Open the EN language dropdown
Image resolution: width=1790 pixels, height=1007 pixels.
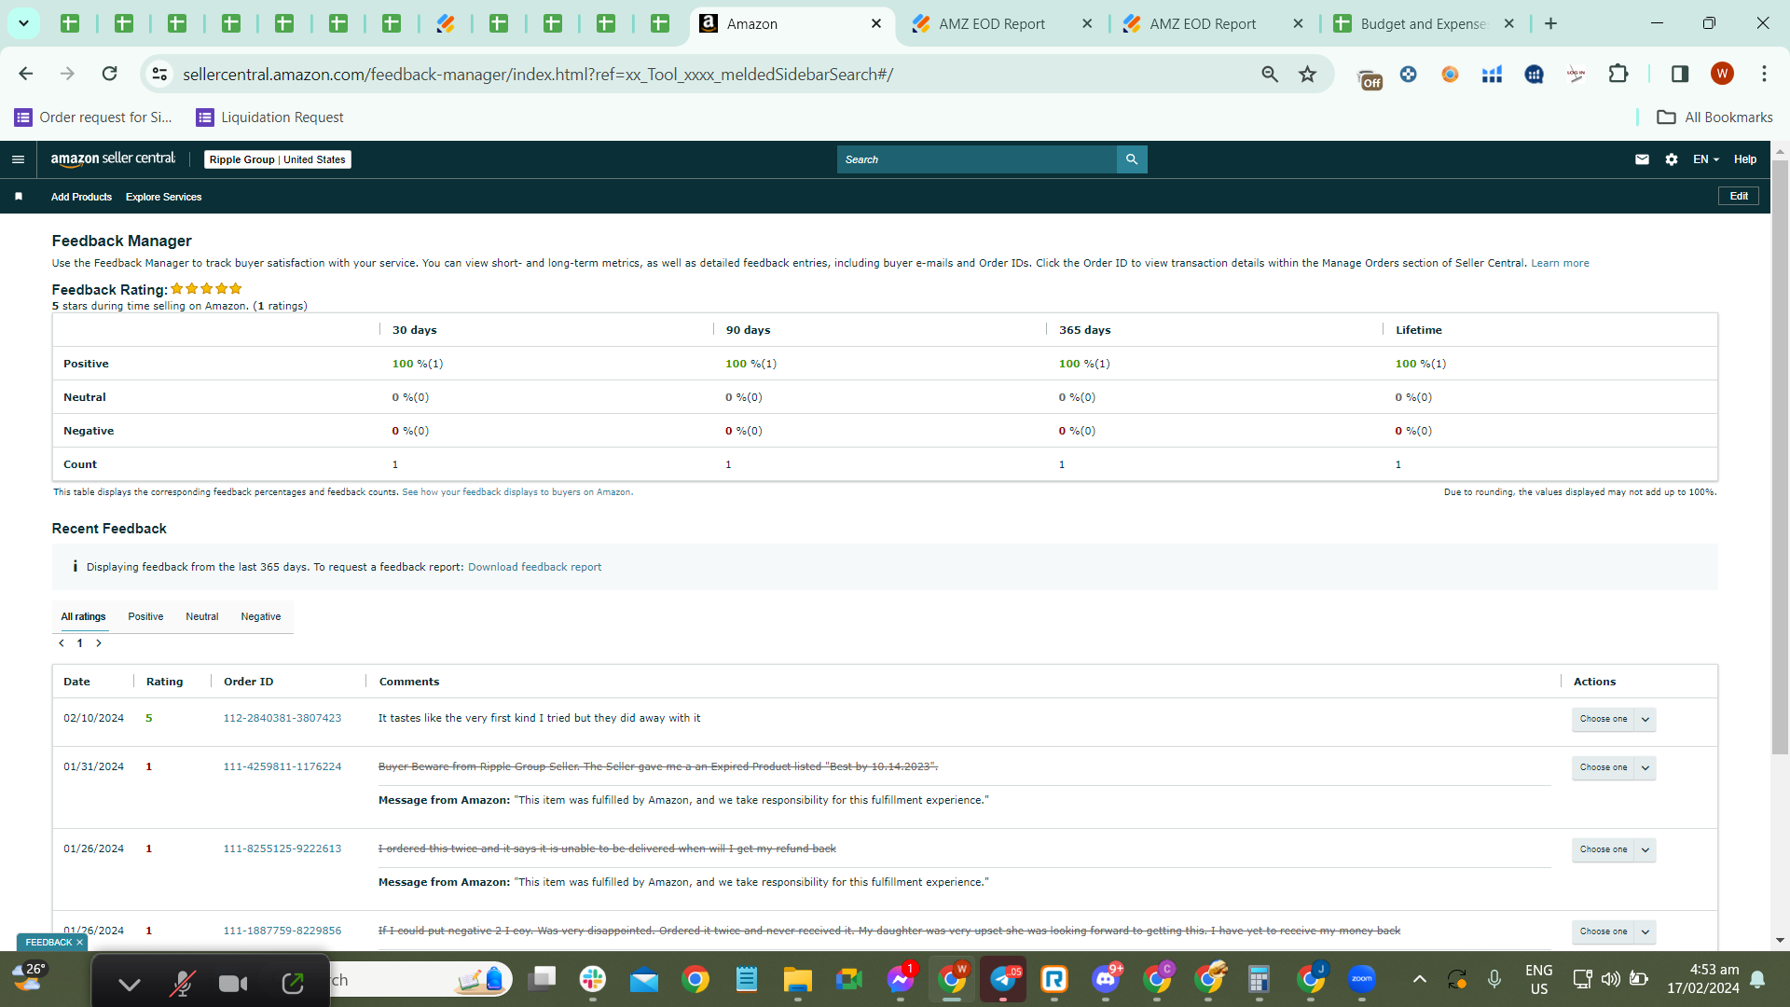[x=1706, y=159]
